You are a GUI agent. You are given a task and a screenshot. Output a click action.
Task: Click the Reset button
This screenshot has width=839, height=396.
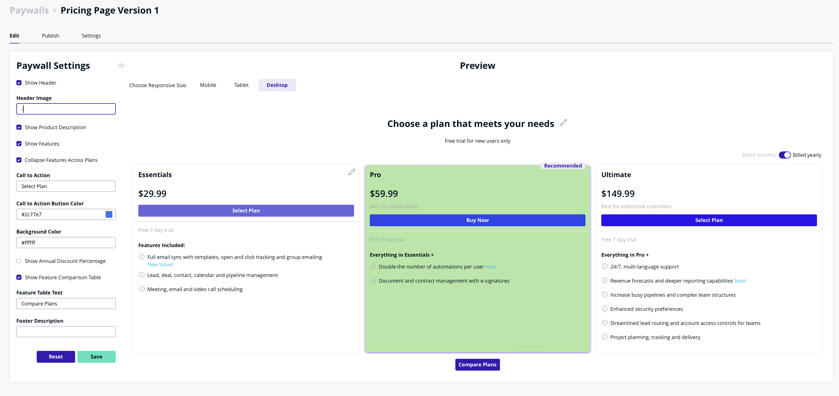pyautogui.click(x=56, y=357)
